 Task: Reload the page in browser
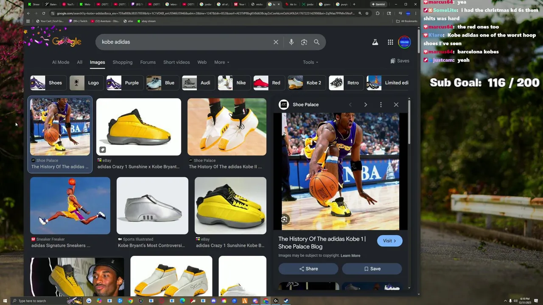pos(43,13)
